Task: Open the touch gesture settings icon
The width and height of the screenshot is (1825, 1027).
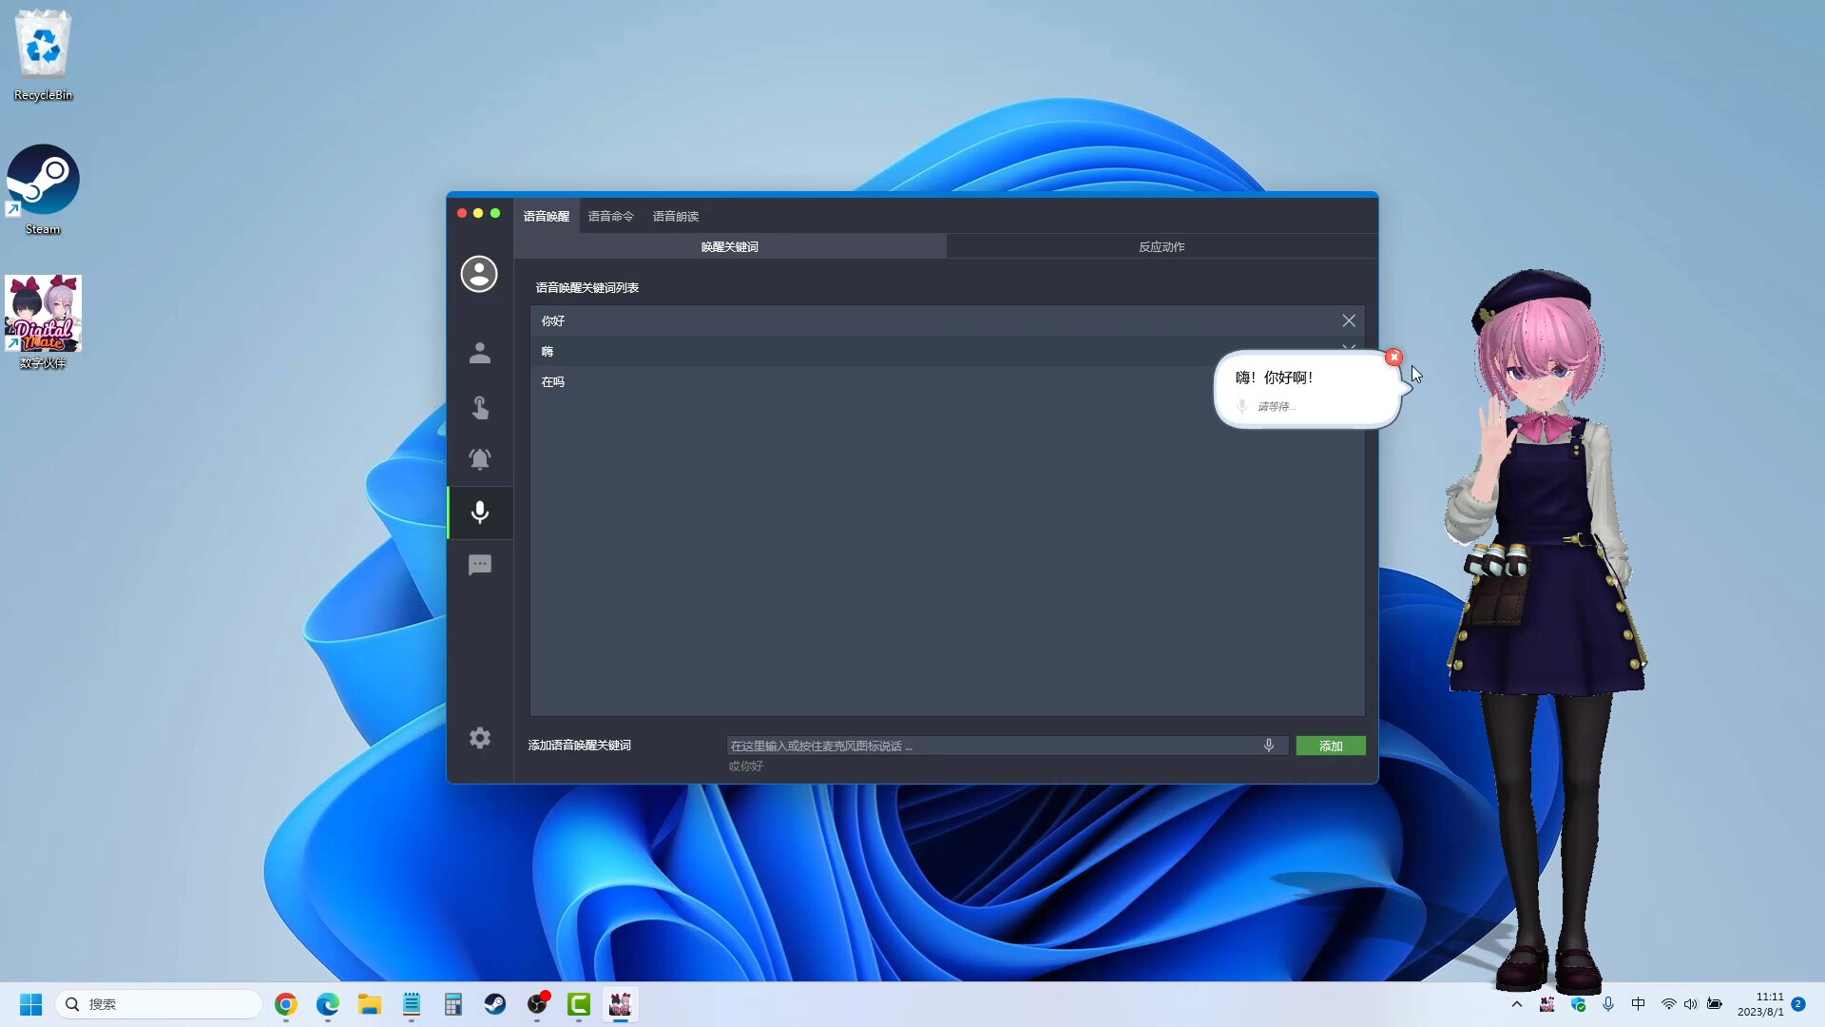Action: click(479, 407)
